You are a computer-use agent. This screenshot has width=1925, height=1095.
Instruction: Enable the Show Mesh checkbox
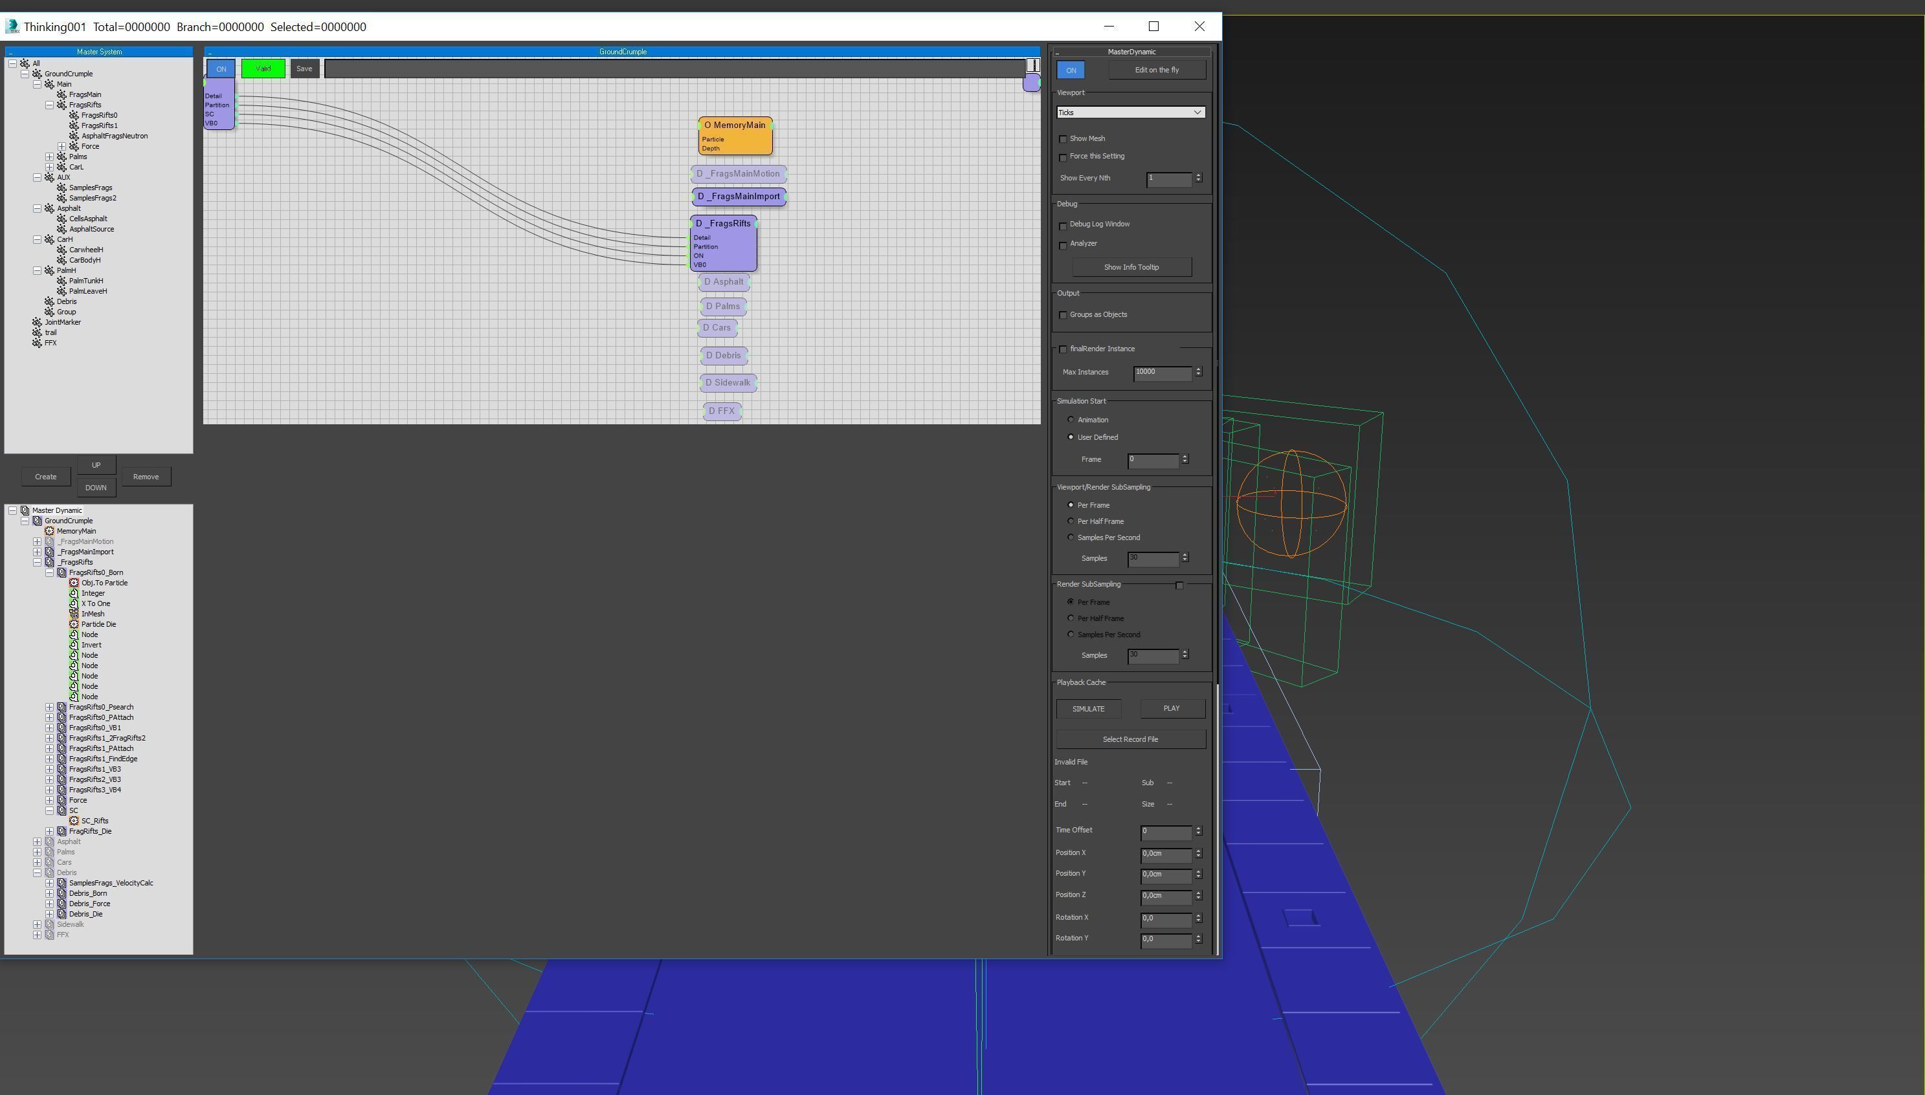coord(1063,139)
